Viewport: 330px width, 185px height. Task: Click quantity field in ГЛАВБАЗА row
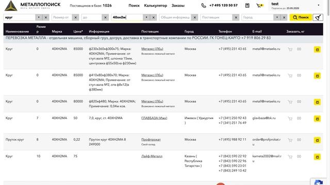[299, 119]
